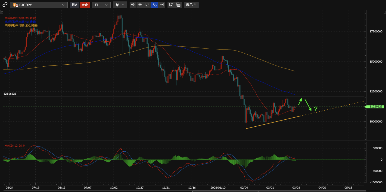Click the 30-period moving average label
Image resolution: width=386 pixels, height=192 pixels.
20,18
